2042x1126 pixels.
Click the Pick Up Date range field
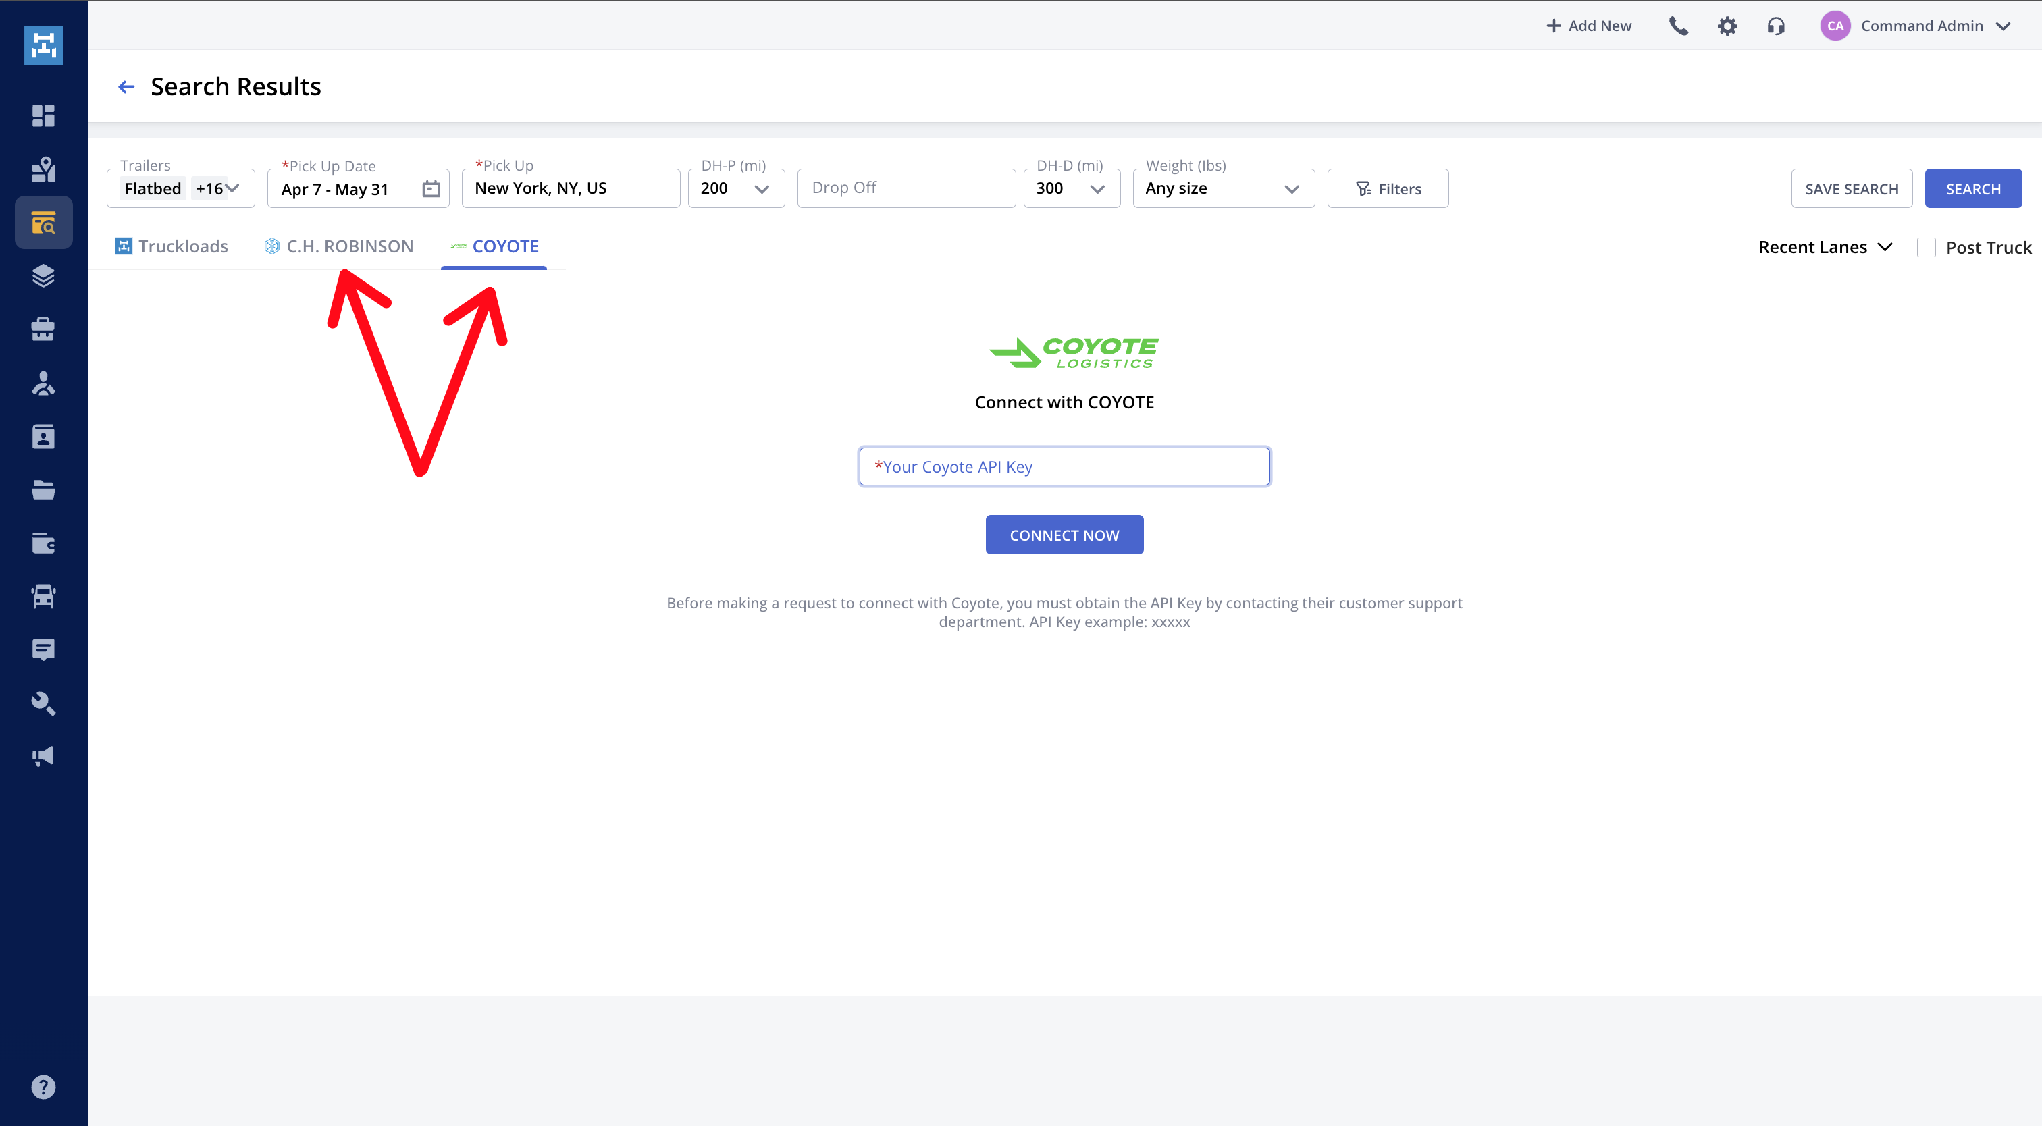click(359, 188)
